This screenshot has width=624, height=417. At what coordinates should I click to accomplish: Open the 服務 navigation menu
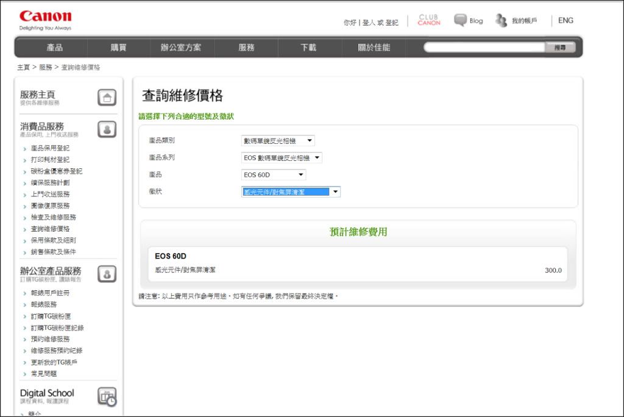[x=246, y=48]
